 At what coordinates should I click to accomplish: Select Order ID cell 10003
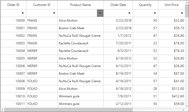pyautogui.click(x=13, y=44)
